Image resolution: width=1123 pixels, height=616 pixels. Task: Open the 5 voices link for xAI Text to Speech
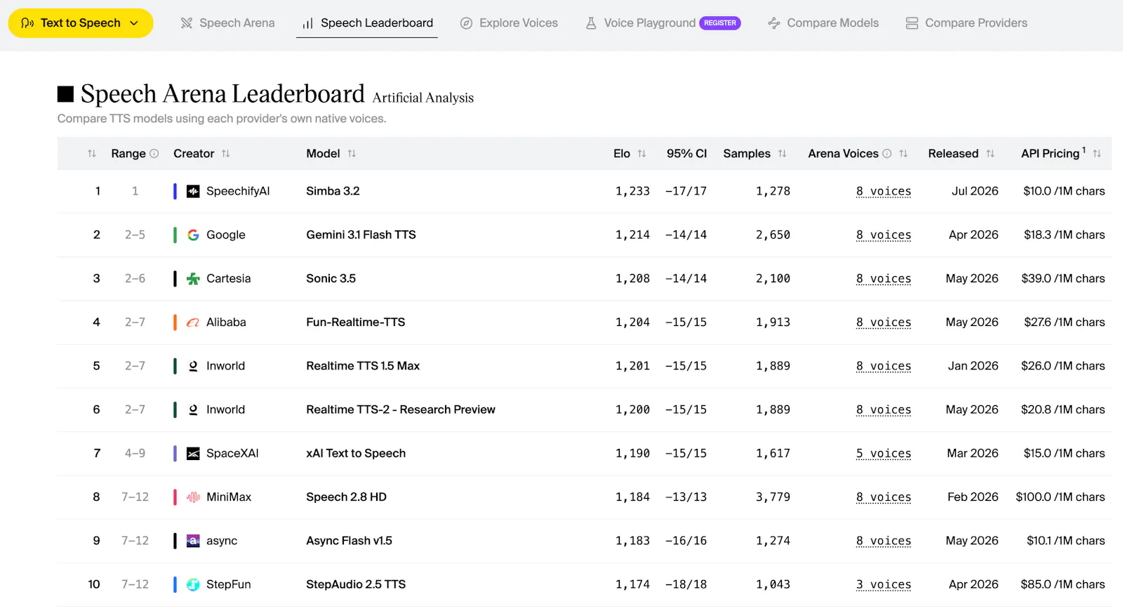click(x=884, y=453)
